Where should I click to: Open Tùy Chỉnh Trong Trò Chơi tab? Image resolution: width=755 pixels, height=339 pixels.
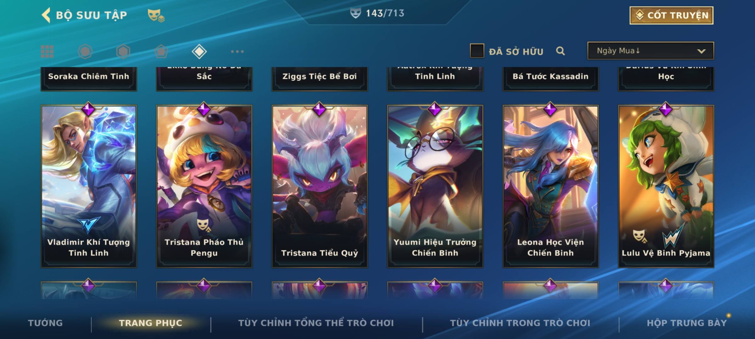tap(520, 323)
